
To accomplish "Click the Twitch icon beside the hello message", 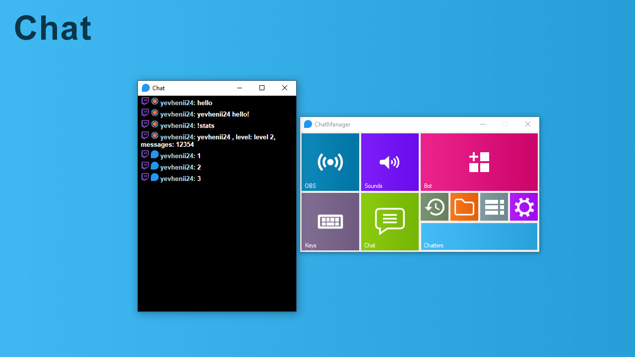I will [145, 101].
